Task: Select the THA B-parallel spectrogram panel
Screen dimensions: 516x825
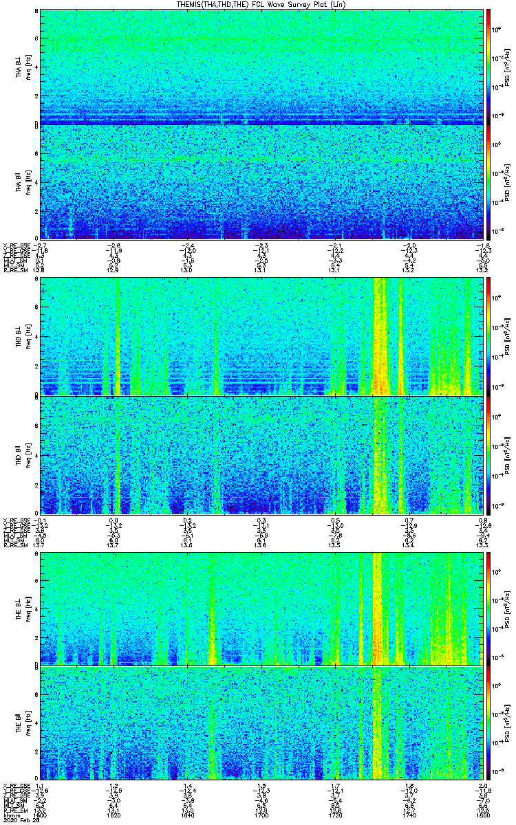Action: pos(261,182)
